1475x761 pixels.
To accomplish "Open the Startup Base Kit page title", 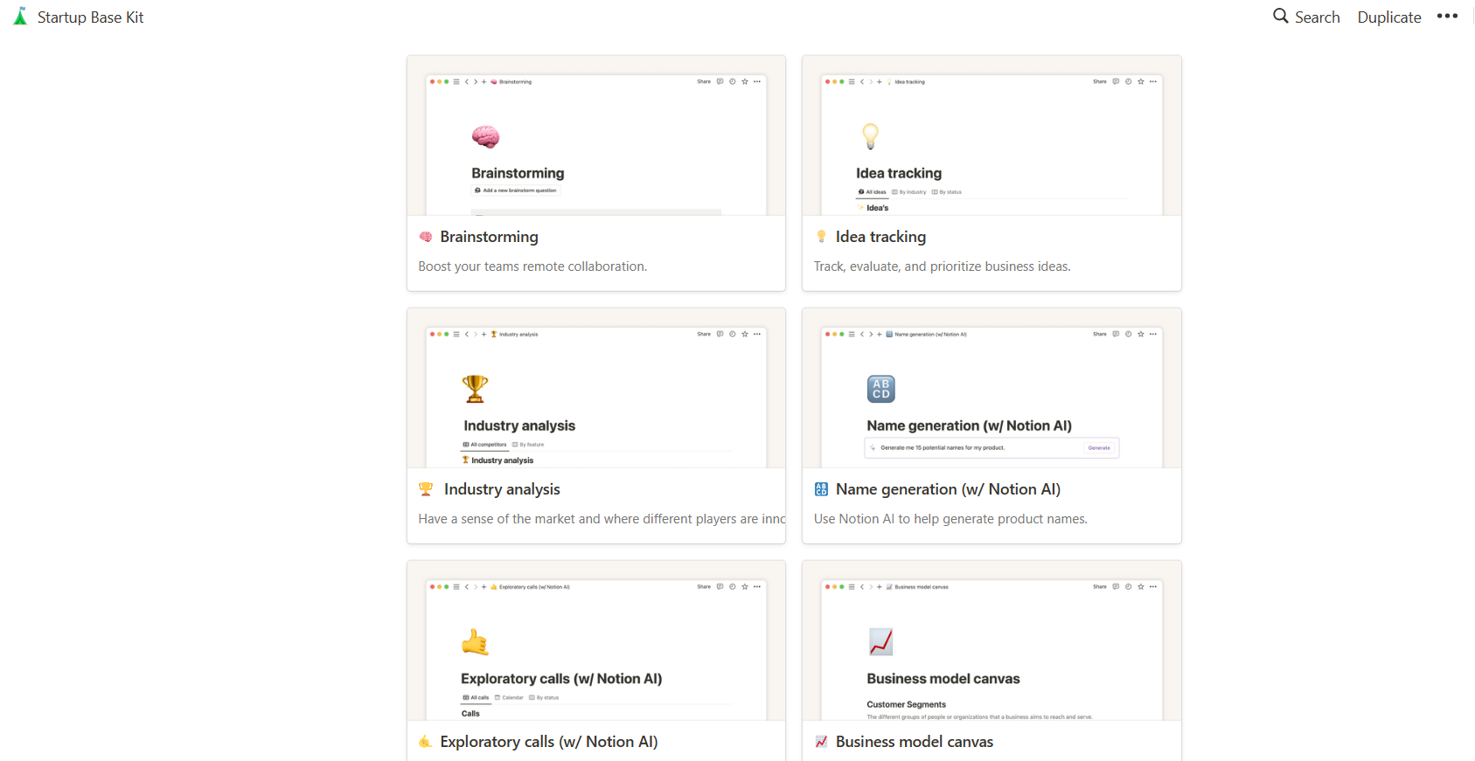I will point(90,17).
